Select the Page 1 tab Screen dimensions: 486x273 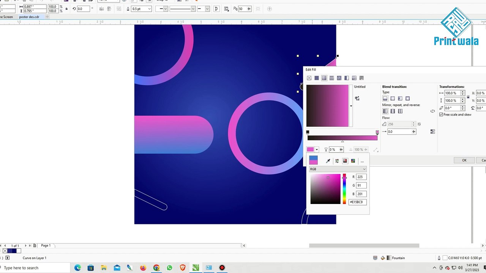(46, 246)
